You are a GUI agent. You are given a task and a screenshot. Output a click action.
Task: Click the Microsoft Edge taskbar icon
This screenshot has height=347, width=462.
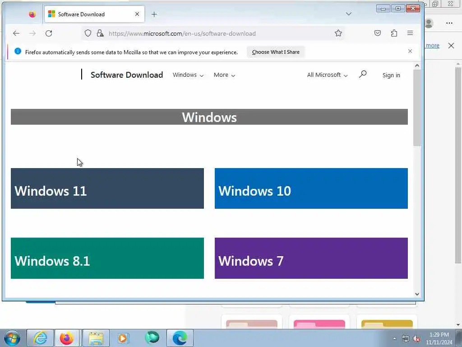click(180, 338)
